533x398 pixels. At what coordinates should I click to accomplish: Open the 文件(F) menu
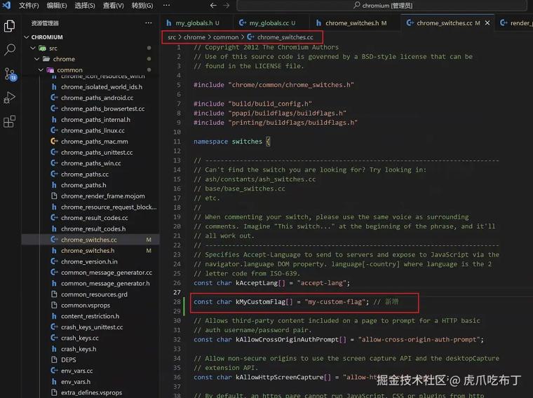click(29, 6)
